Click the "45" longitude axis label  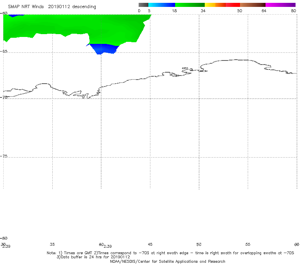click(150, 244)
